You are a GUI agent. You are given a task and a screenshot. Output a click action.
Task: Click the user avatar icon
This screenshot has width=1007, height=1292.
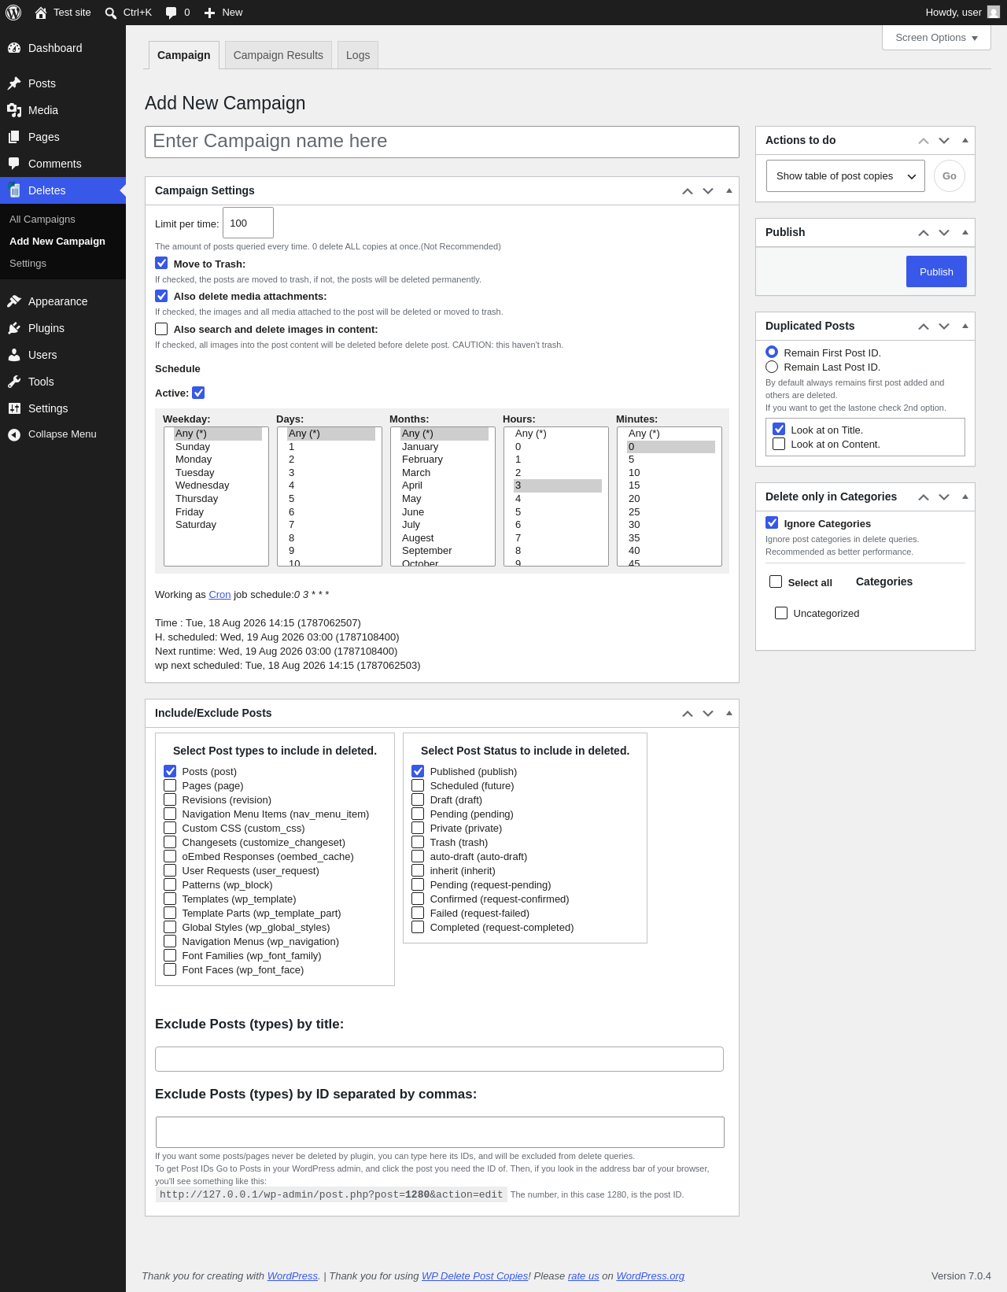(x=994, y=12)
